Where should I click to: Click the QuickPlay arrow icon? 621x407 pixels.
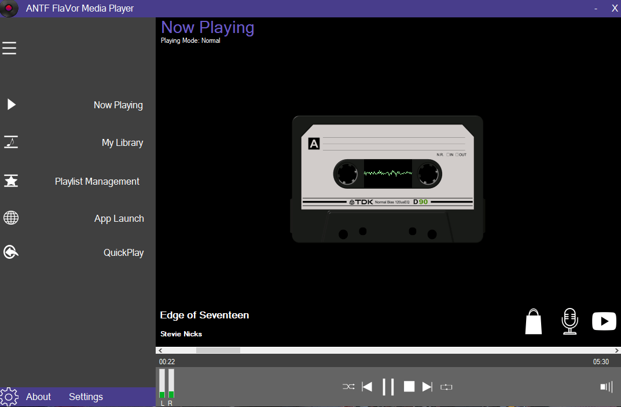point(11,252)
